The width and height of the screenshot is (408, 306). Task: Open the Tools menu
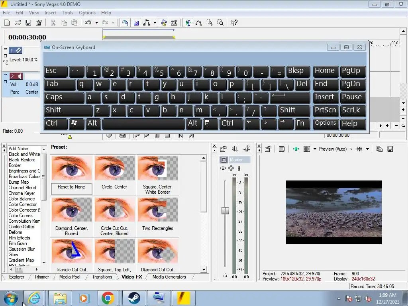point(67,12)
